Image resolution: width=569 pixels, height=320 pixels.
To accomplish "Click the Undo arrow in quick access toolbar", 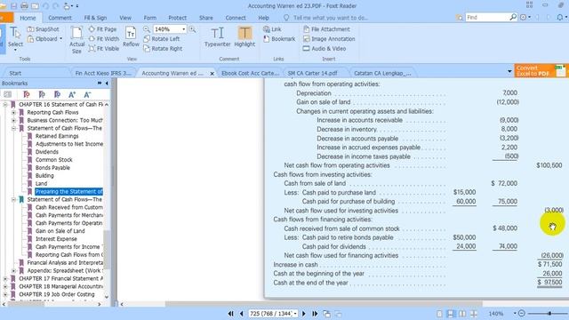I will 45,6.
